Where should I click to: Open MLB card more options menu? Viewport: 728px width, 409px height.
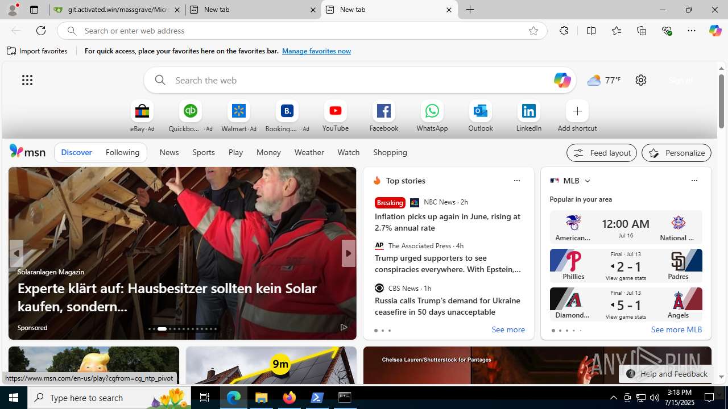694,181
